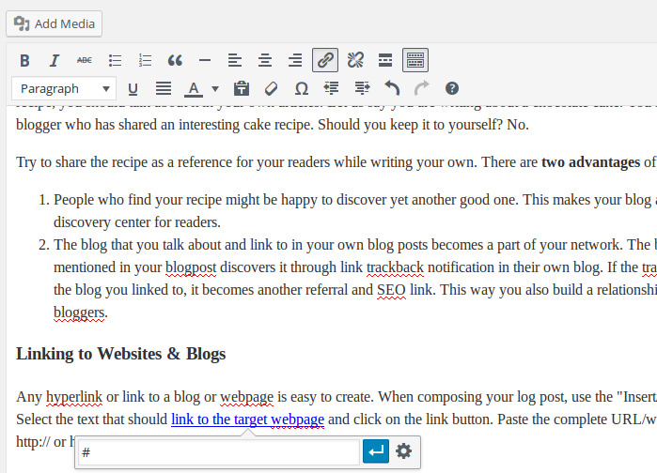Click the underlined word 'hyperlink'
The height and width of the screenshot is (473, 657).
[73, 397]
